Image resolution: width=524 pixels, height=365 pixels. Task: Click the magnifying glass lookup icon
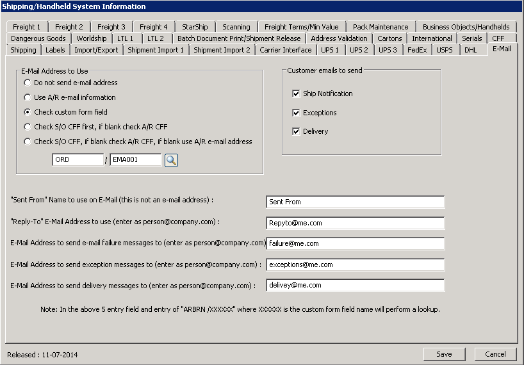coord(171,160)
